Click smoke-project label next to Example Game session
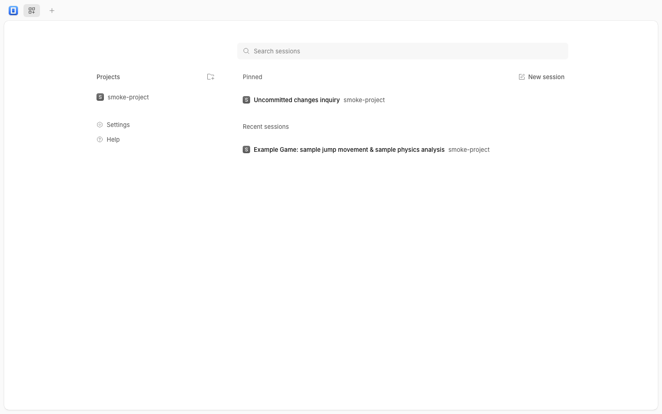Viewport: 662px width, 414px height. point(469,149)
